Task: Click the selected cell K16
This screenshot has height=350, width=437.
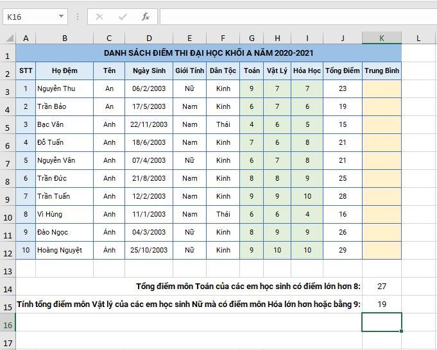Action: click(x=382, y=322)
